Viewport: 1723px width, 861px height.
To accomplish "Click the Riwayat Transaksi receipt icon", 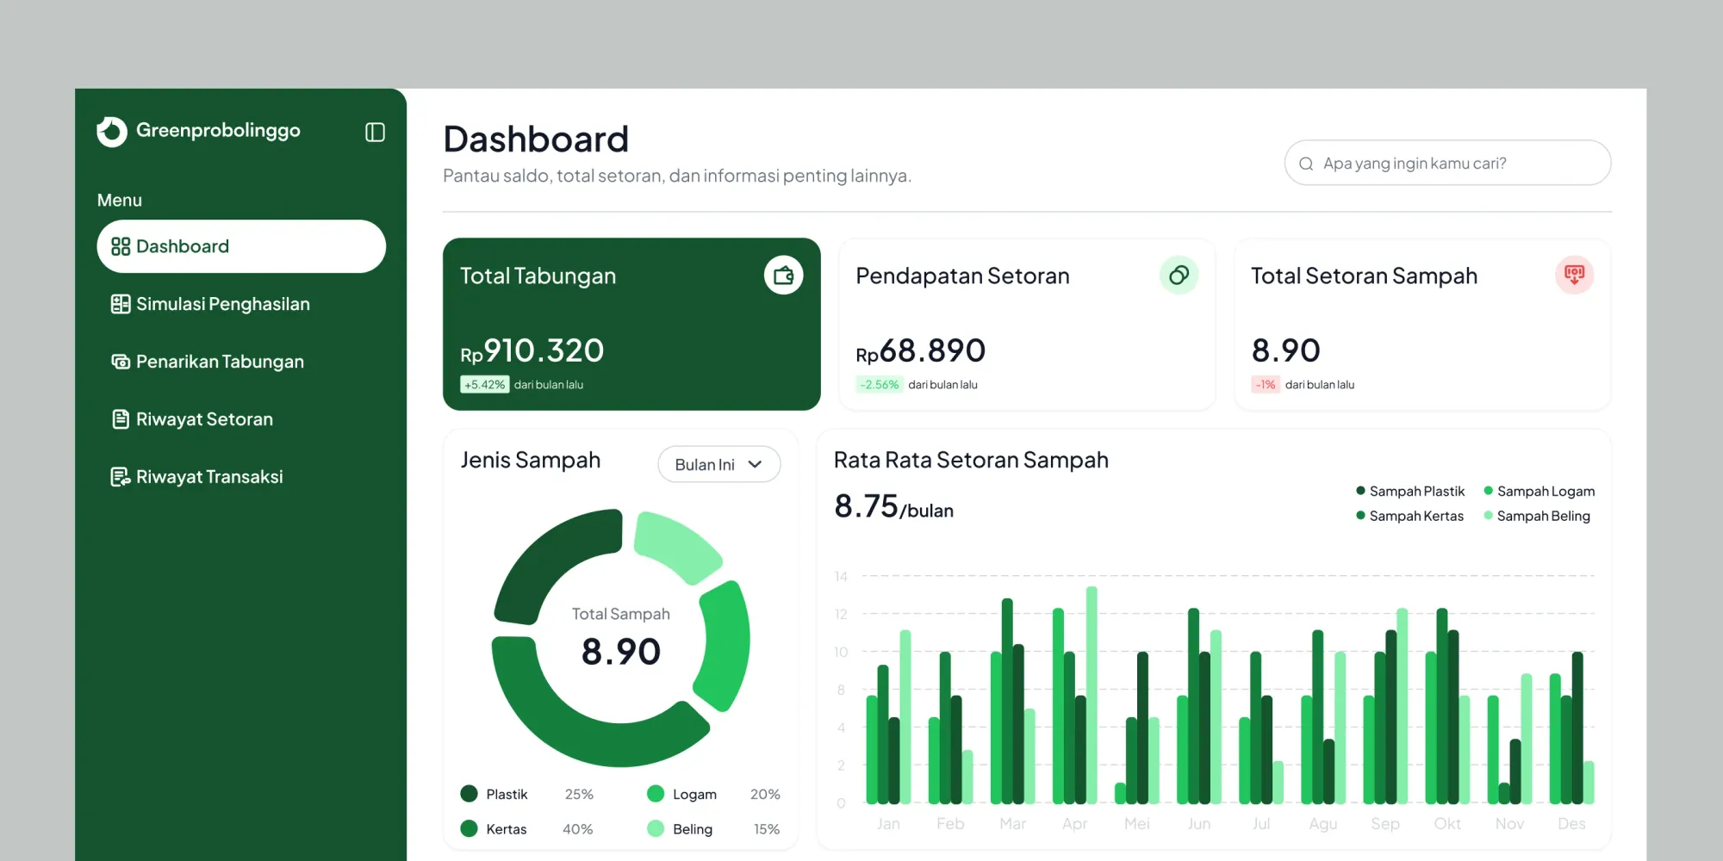I will [x=121, y=477].
